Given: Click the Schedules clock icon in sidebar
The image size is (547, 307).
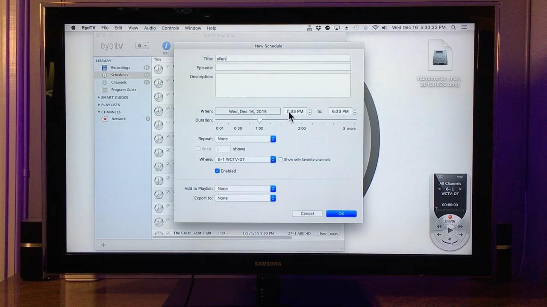Looking at the screenshot, I should [104, 75].
